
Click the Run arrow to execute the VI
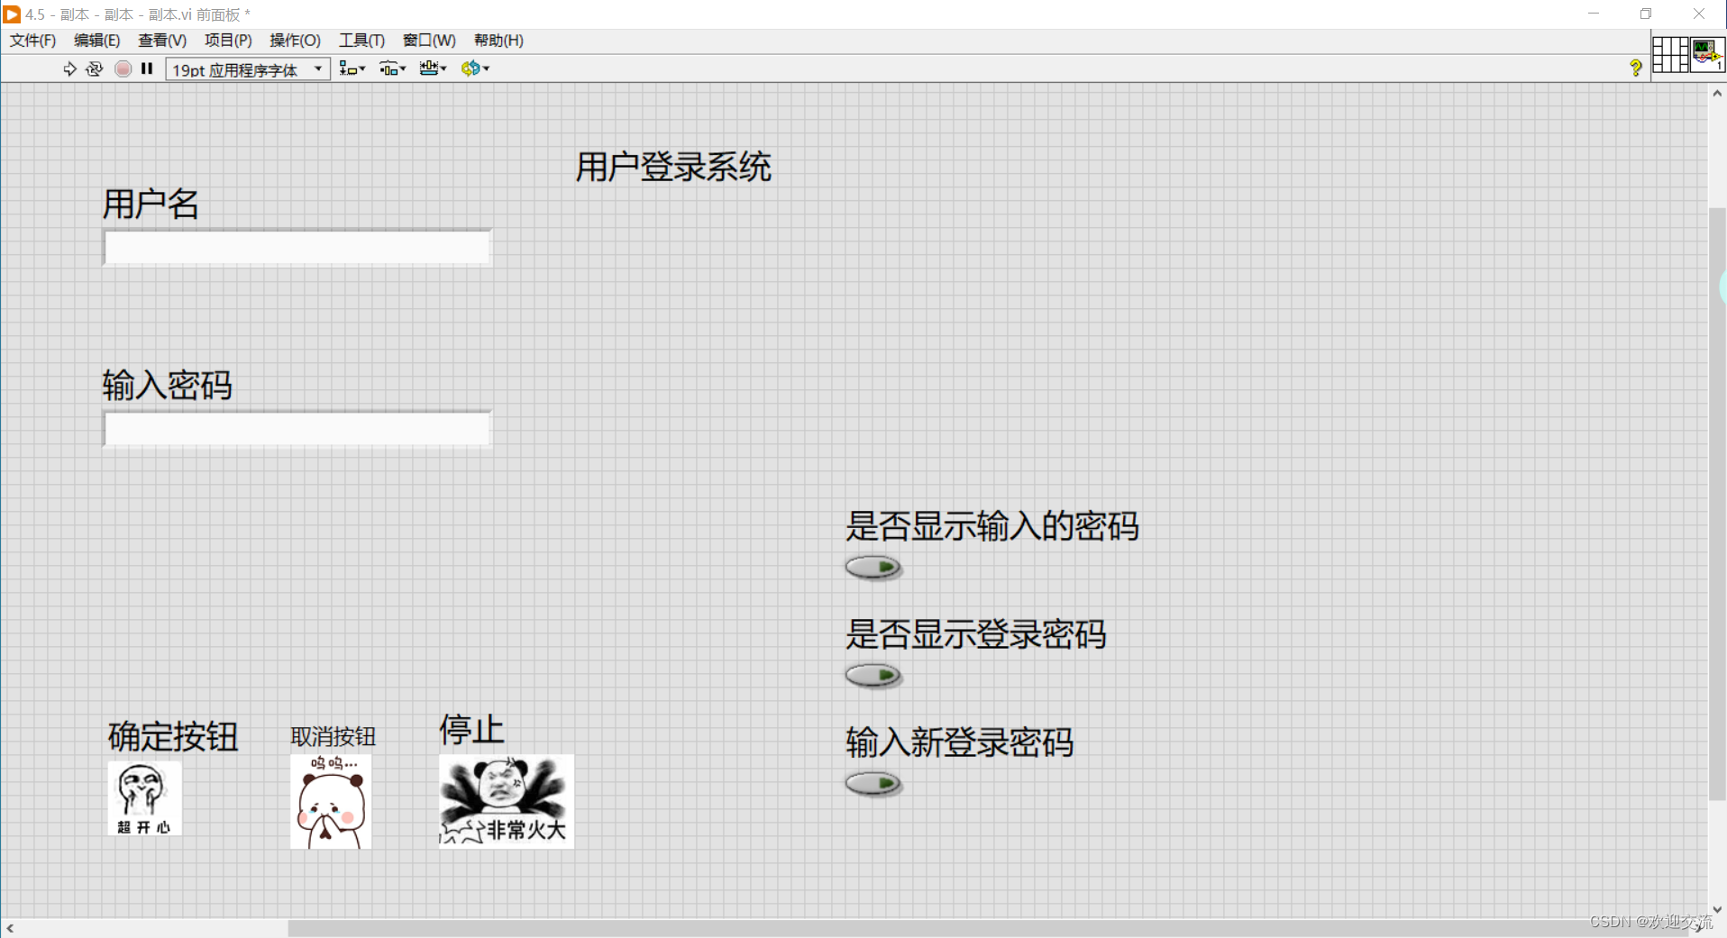pos(70,68)
